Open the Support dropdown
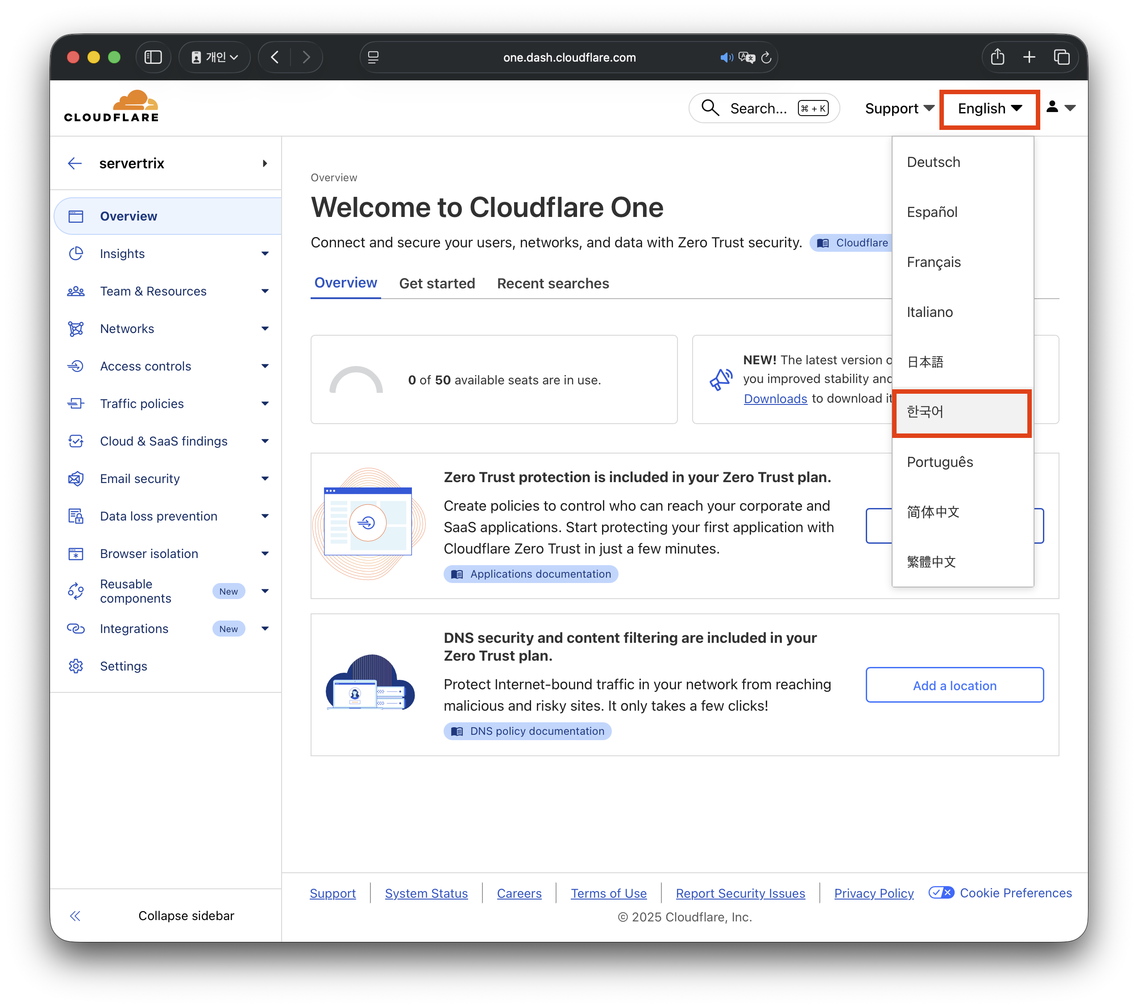Screen dimensions: 1138x1008 coord(899,108)
